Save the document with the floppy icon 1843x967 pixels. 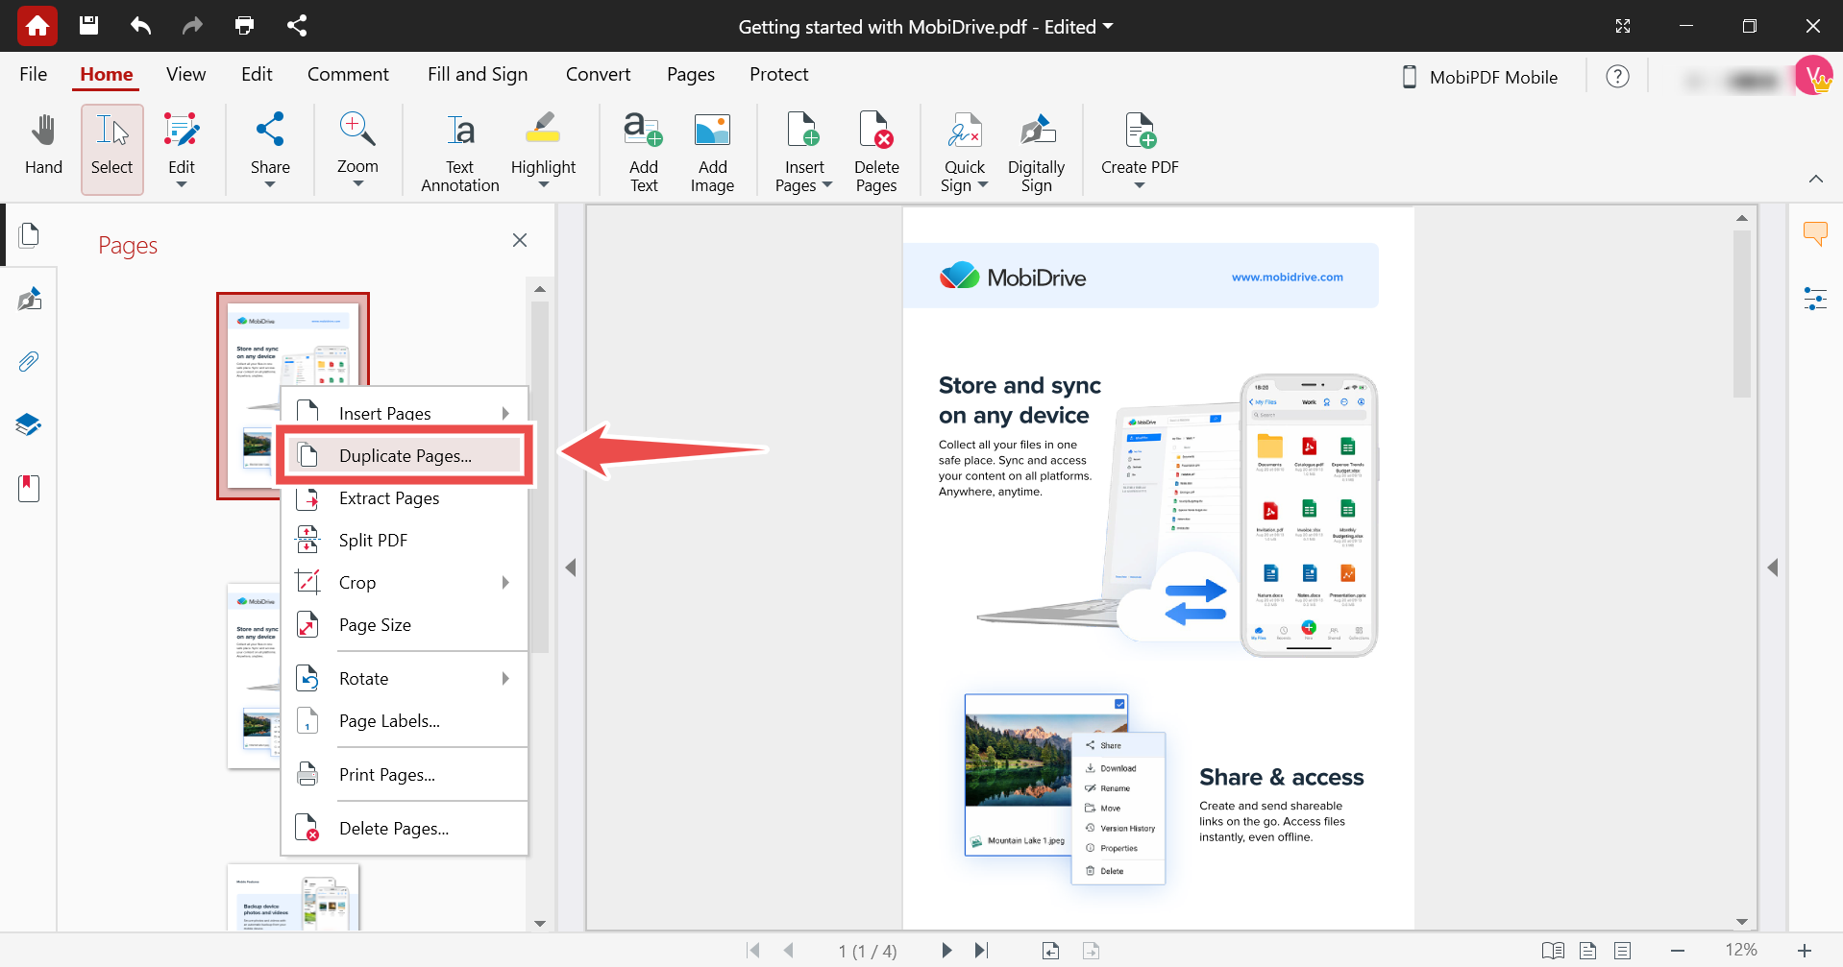pyautogui.click(x=88, y=26)
